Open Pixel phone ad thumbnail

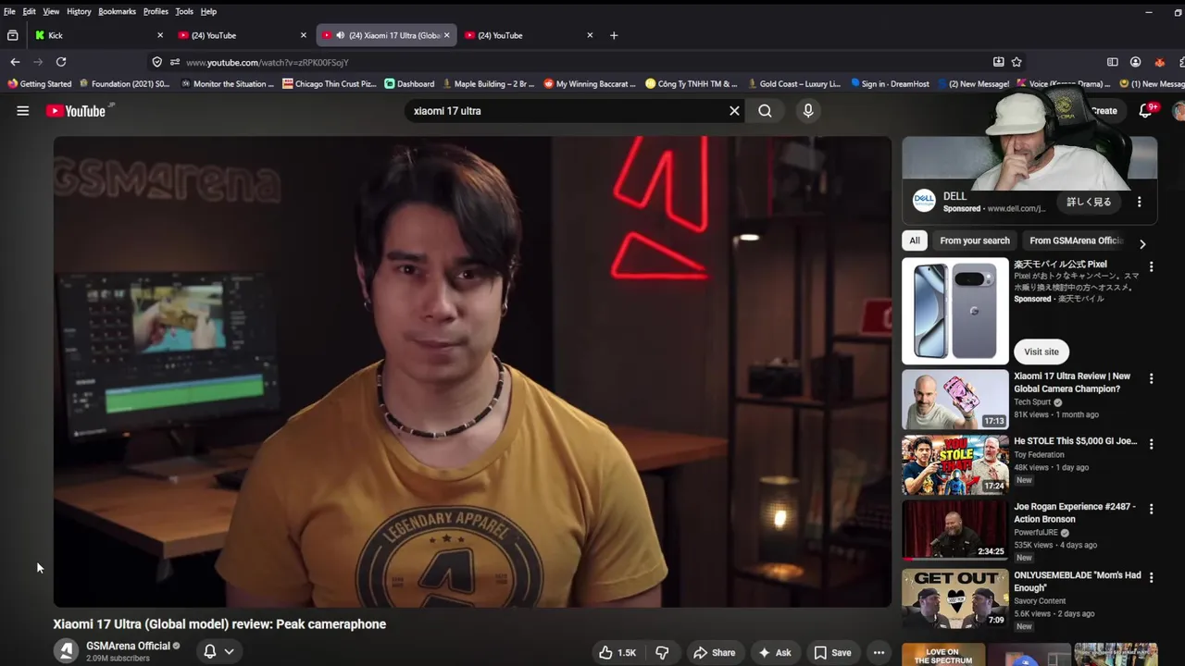955,310
